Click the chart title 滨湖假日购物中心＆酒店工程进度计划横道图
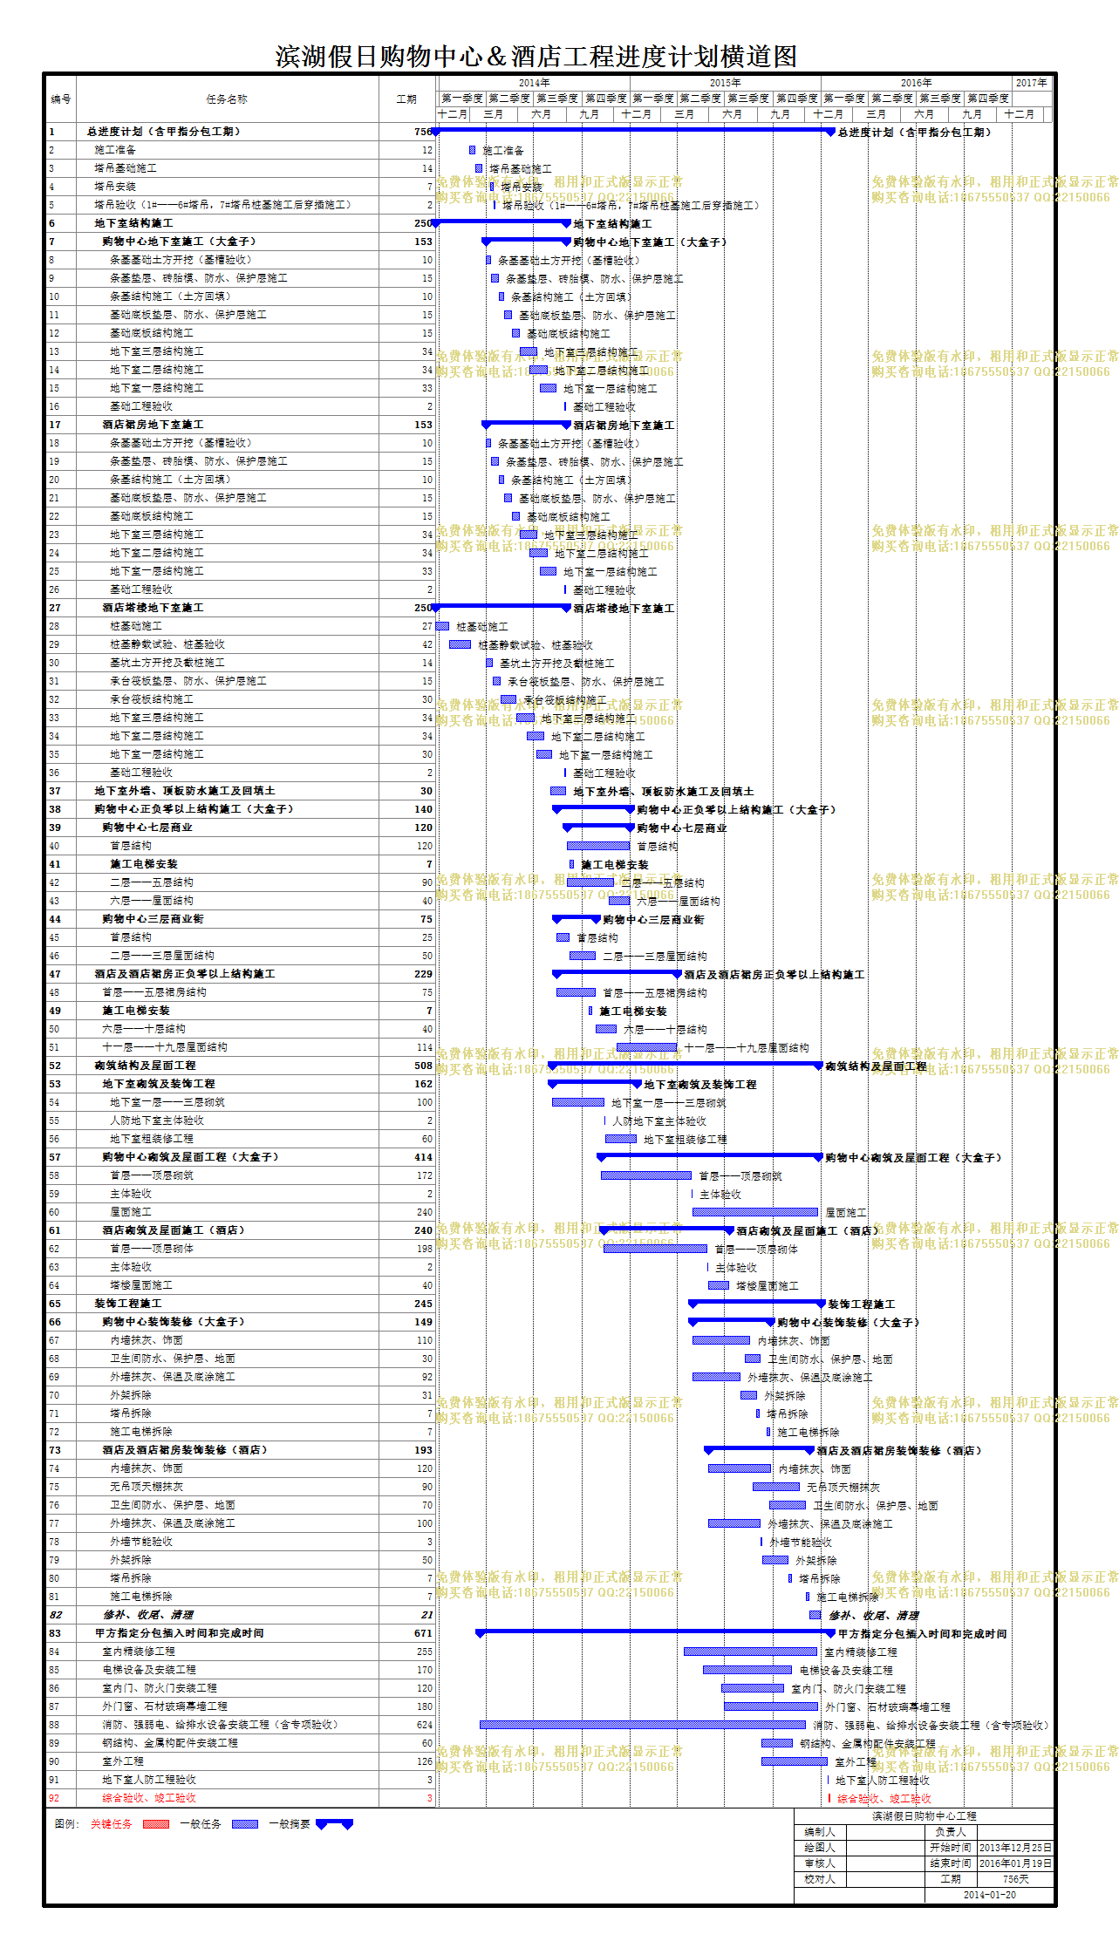The width and height of the screenshot is (1119, 1948). point(536,57)
